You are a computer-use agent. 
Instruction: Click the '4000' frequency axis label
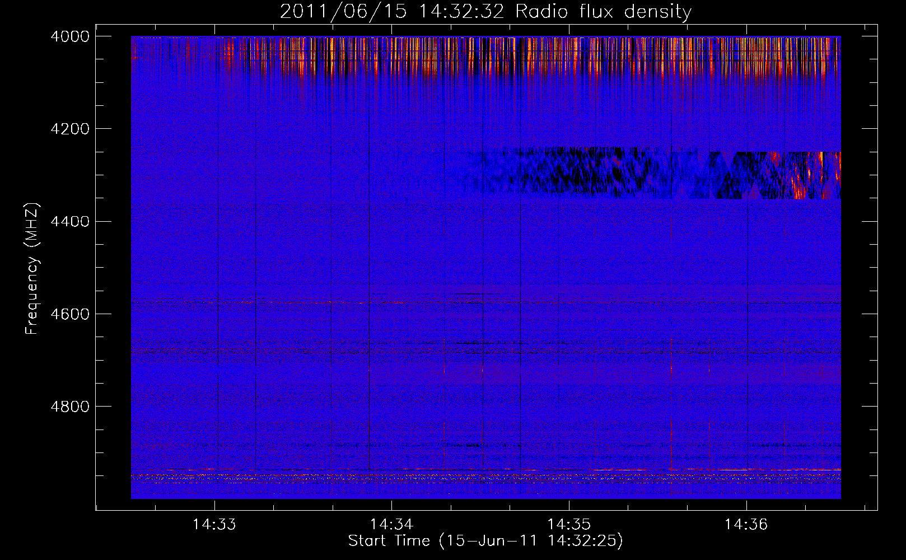point(70,36)
